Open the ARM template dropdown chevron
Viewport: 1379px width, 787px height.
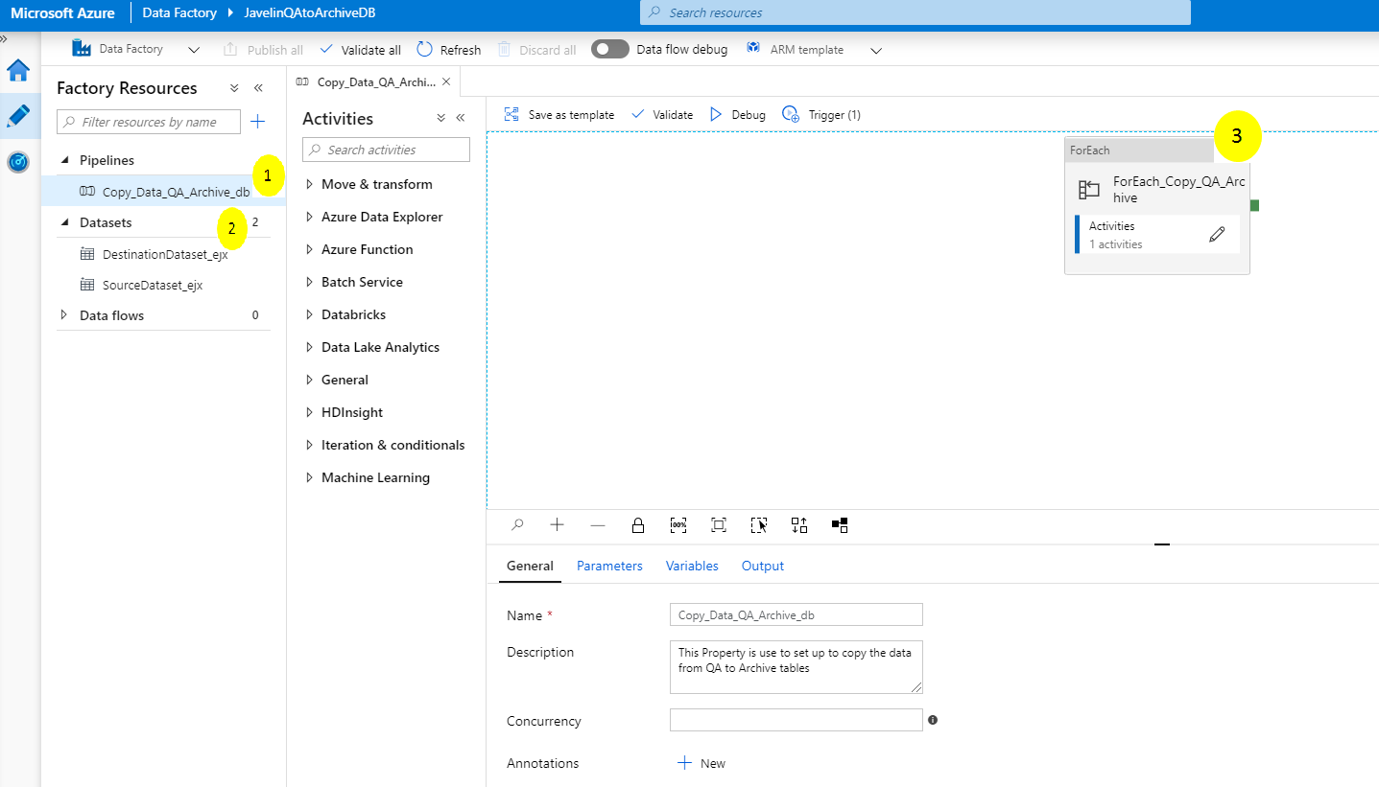click(876, 51)
